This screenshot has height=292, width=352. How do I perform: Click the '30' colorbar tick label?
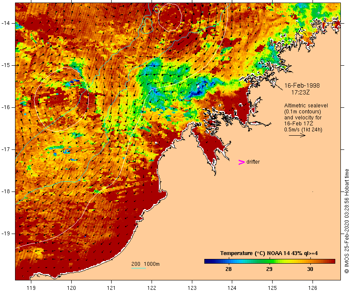pyautogui.click(x=310, y=269)
